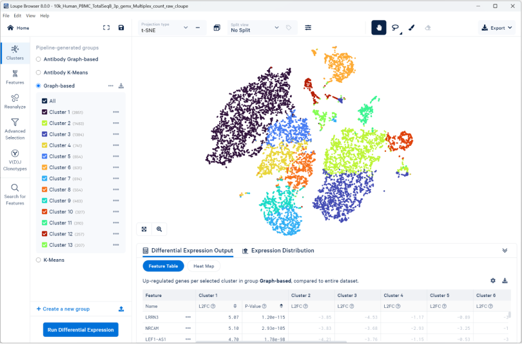This screenshot has width=522, height=344.
Task: Uncheck the Cluster 3 checkbox
Action: coord(44,134)
